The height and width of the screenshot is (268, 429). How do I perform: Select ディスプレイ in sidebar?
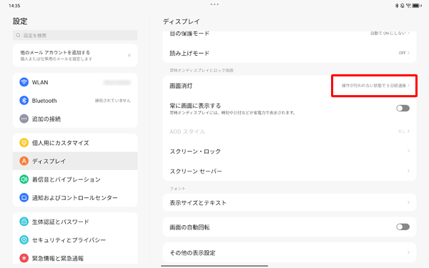75,161
